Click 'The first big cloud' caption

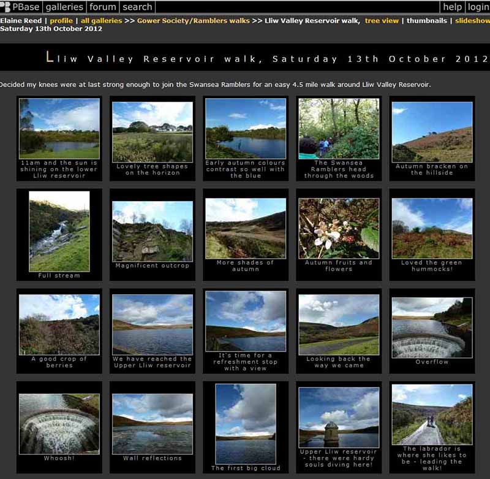click(246, 469)
